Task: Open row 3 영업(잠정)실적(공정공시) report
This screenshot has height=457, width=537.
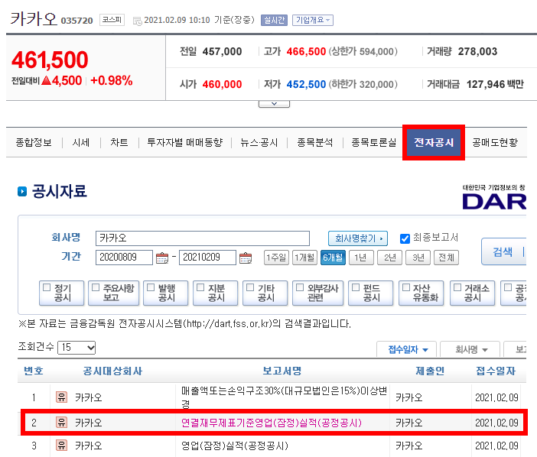Action: 235,446
